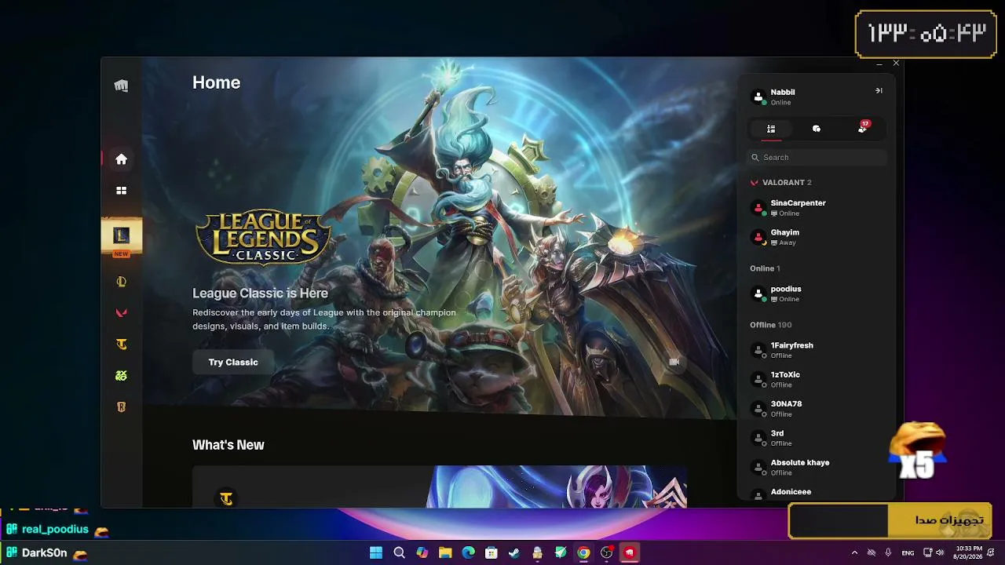This screenshot has width=1005, height=565.
Task: Open the taskbar clock and calendar
Action: click(969, 552)
